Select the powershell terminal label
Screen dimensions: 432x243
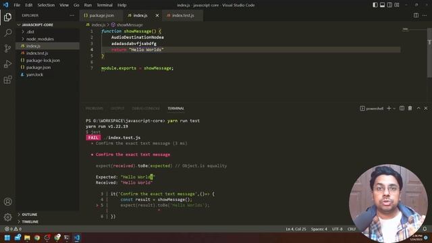[372, 108]
